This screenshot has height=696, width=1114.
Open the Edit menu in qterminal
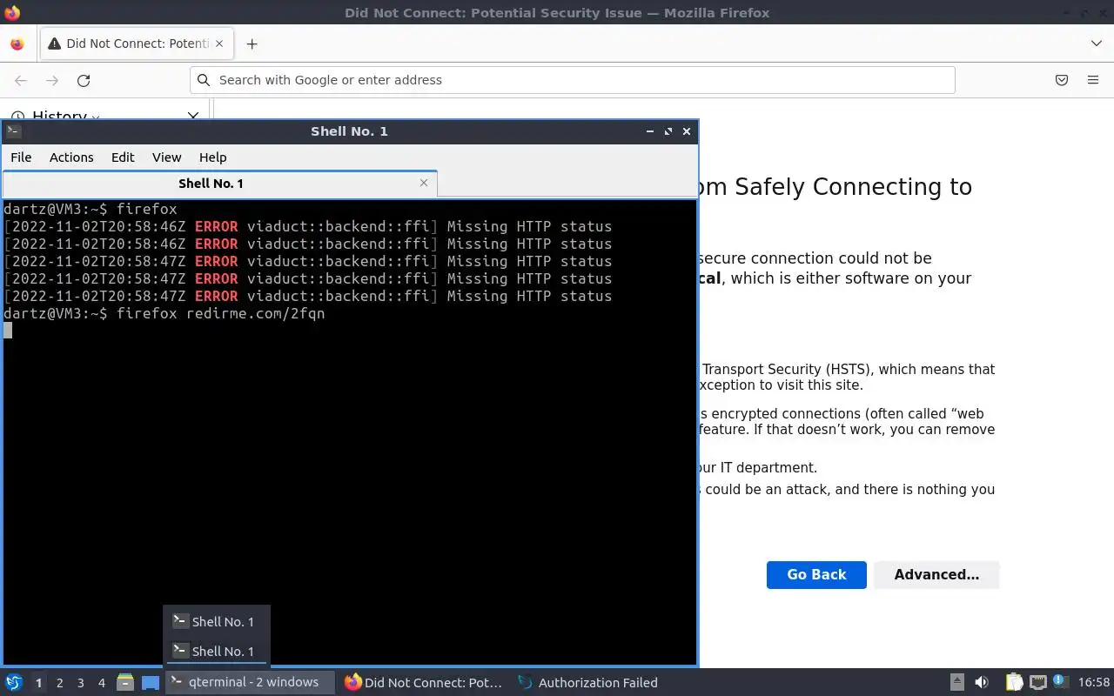coord(123,157)
